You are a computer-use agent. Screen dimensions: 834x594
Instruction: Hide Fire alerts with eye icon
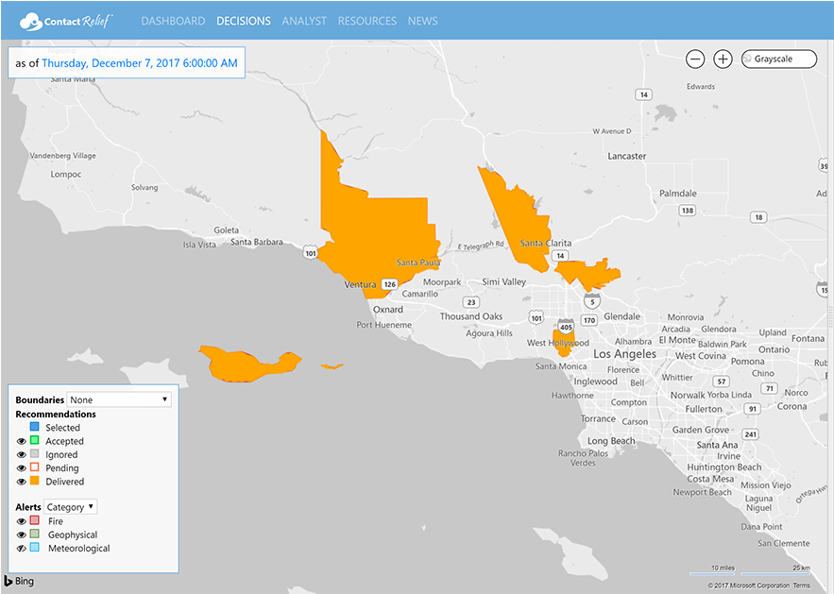tap(22, 521)
